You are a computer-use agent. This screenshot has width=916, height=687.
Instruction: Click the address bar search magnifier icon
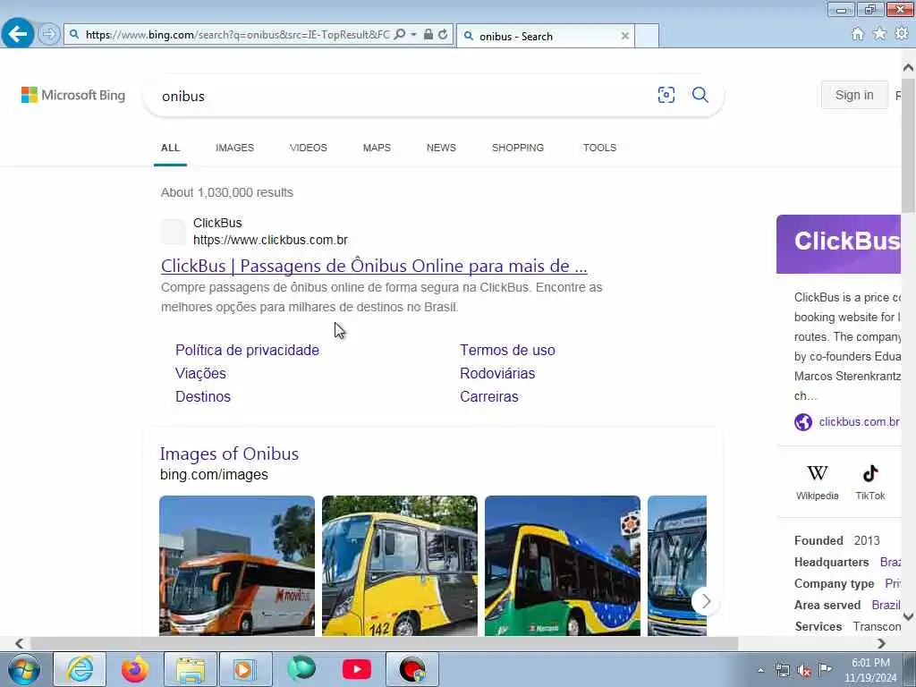400,35
